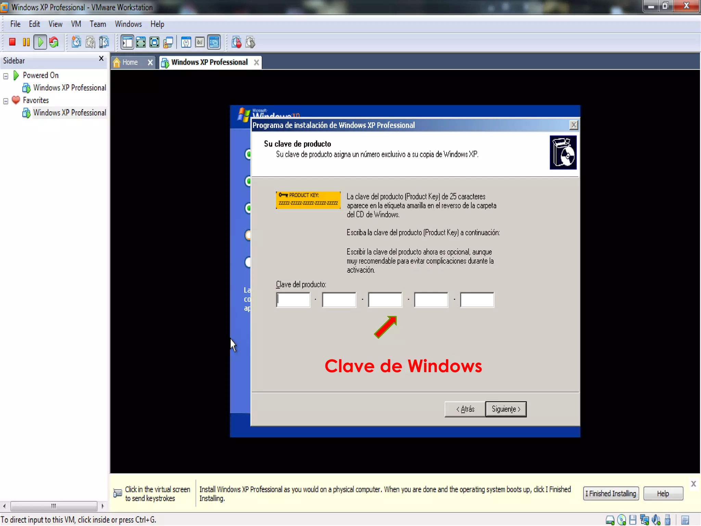
Task: Enter full screen mode icon
Action: click(154, 42)
